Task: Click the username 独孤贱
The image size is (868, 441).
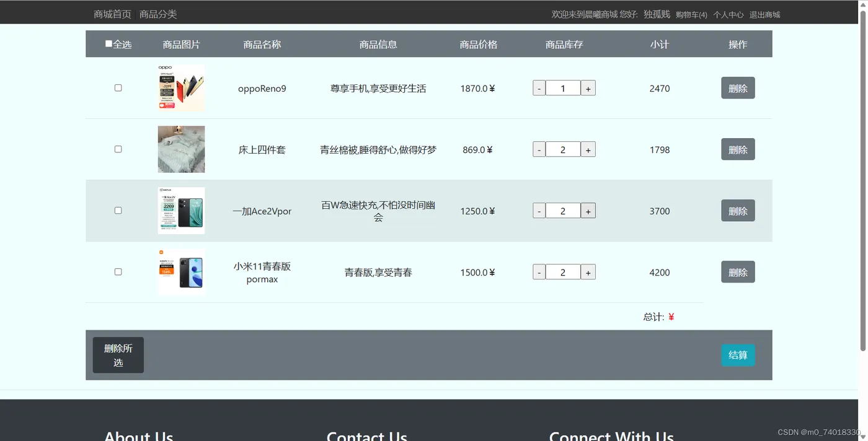Action: pyautogui.click(x=657, y=14)
